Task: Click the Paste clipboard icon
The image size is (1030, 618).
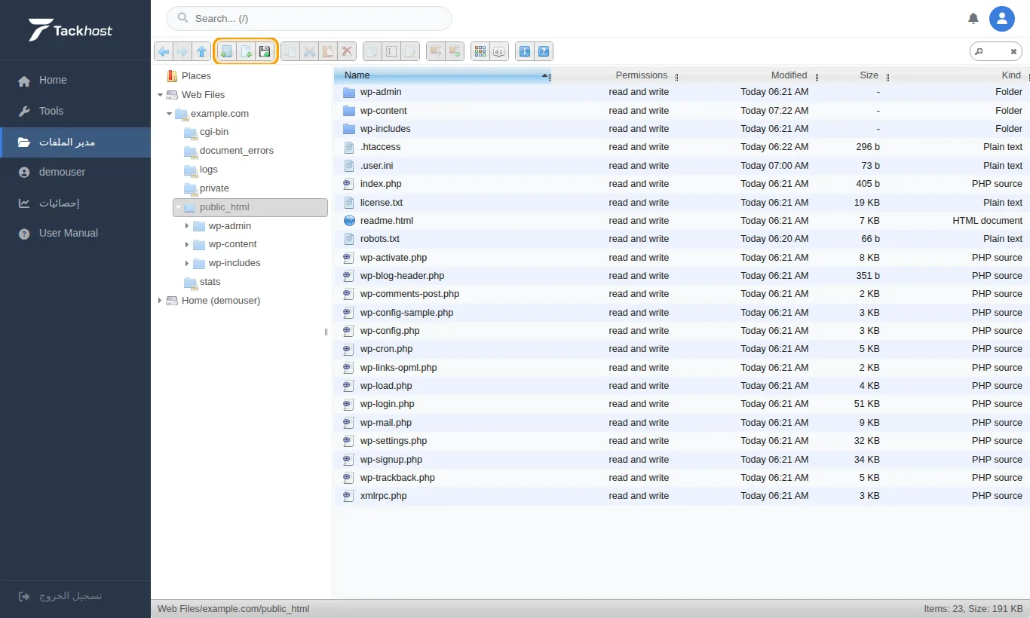Action: click(x=328, y=51)
